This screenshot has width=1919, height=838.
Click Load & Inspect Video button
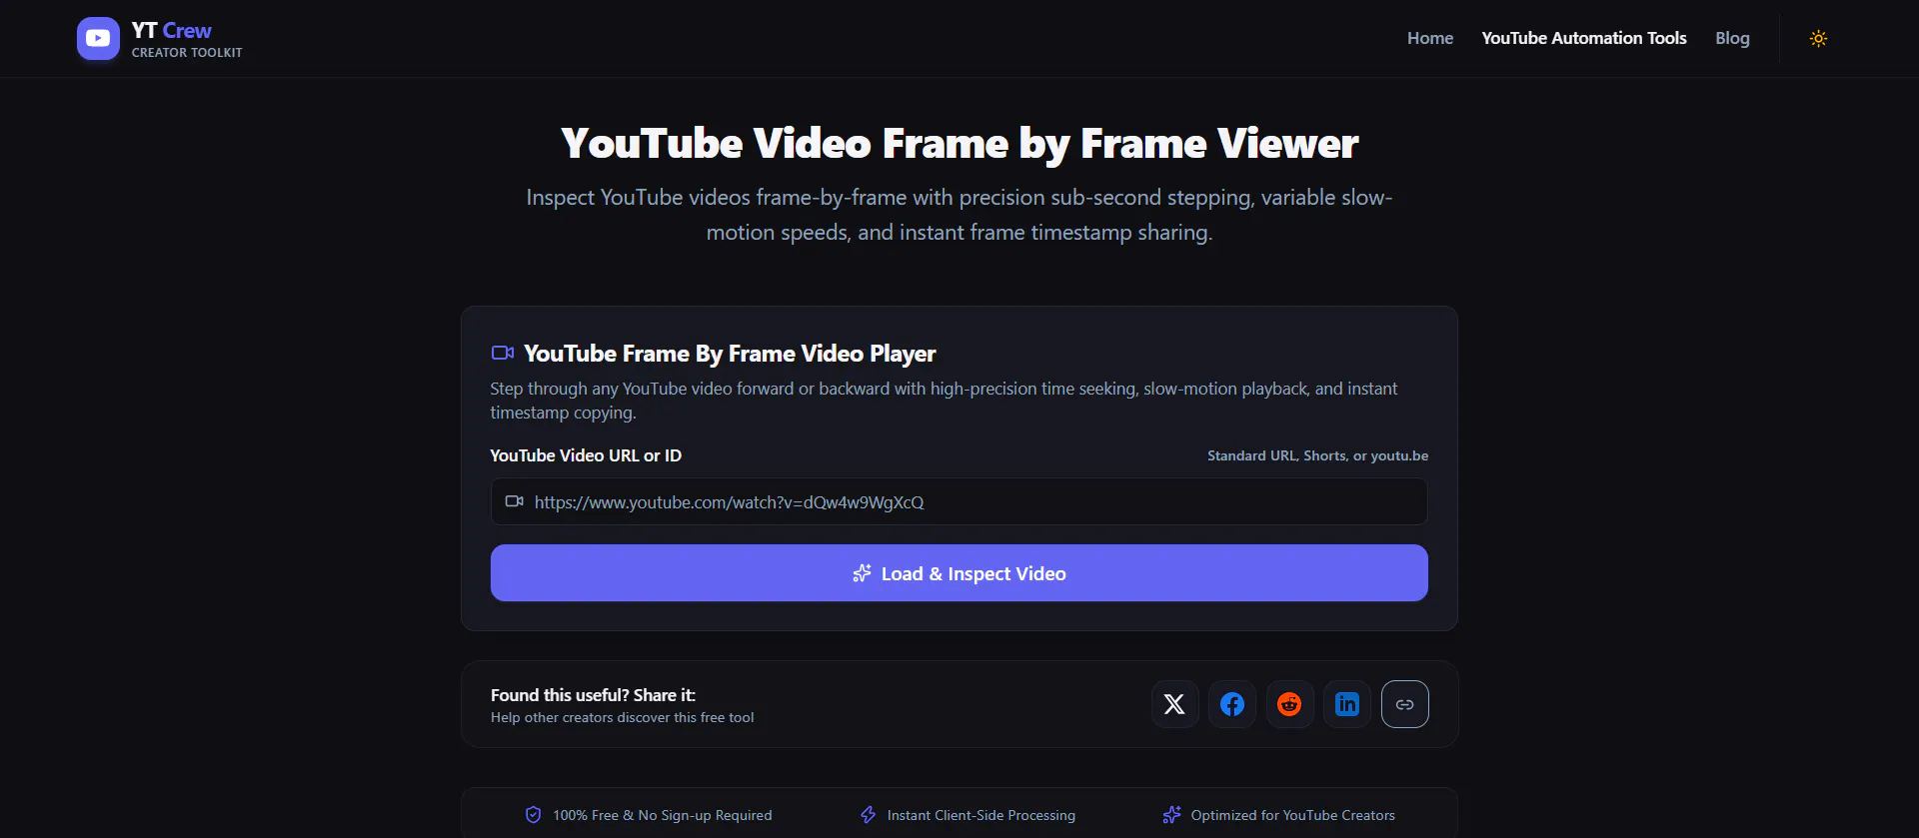click(x=959, y=573)
